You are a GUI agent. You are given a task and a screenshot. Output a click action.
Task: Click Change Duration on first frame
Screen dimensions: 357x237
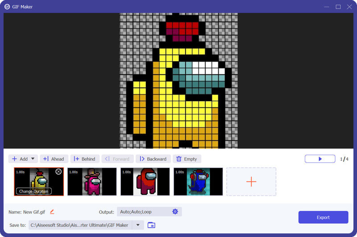(34, 191)
